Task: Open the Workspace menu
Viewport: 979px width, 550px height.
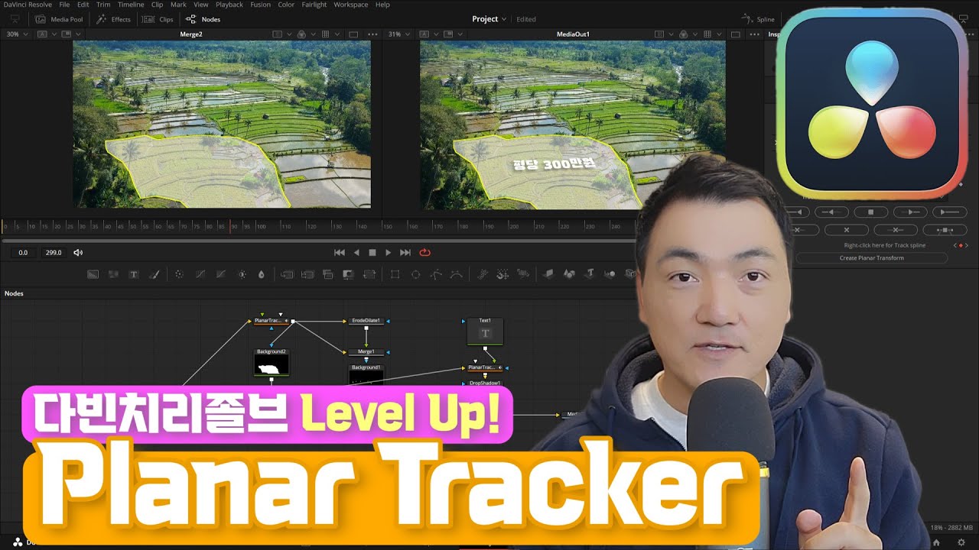Action: (351, 5)
